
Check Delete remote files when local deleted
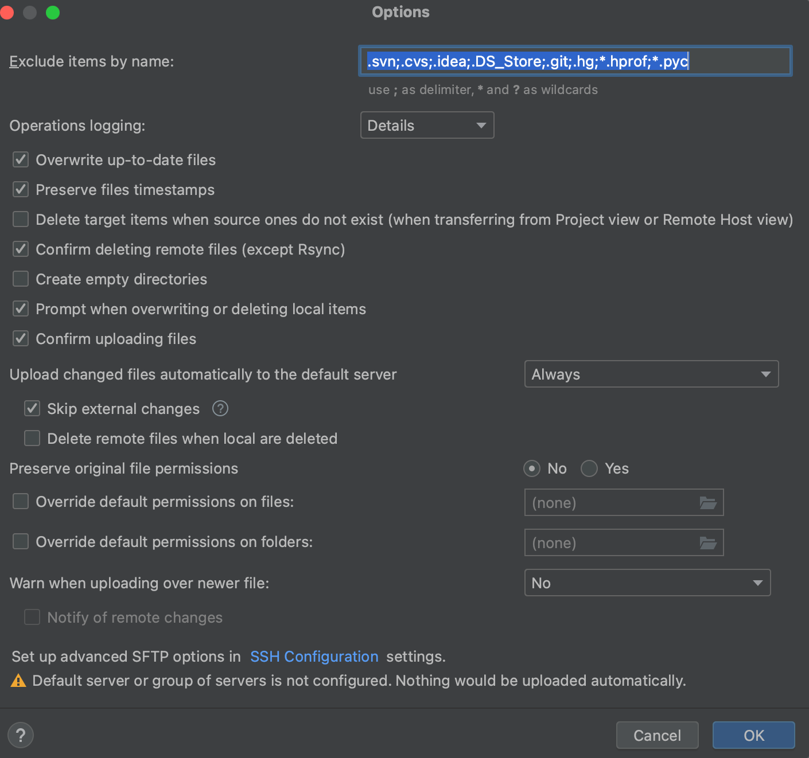[x=33, y=439]
